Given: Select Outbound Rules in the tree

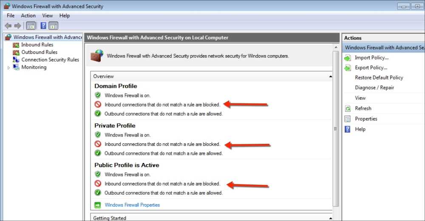Looking at the screenshot, I should pyautogui.click(x=39, y=52).
